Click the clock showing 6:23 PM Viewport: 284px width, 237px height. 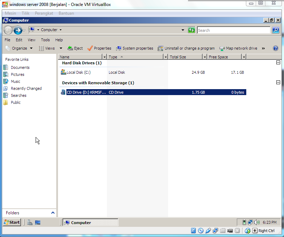(270, 222)
